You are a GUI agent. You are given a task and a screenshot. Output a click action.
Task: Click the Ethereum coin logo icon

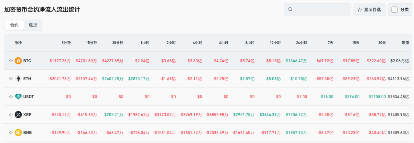18,78
